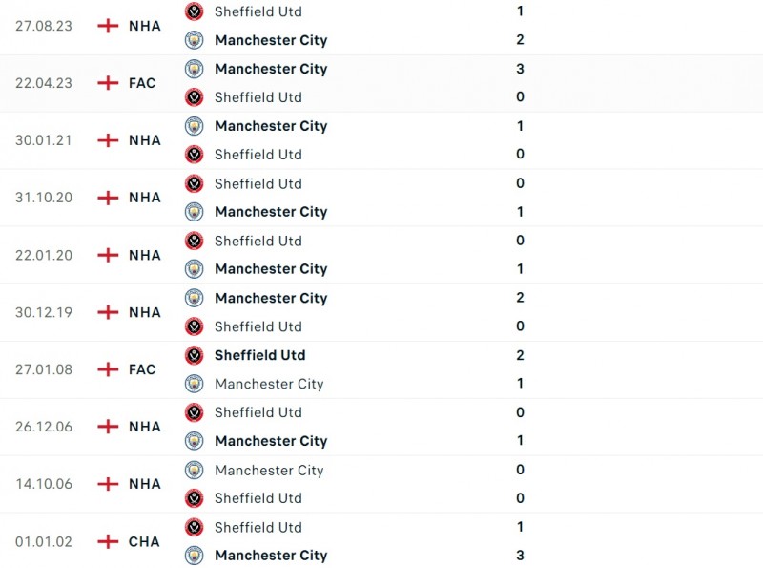Open Manchester City team in 22.04.23 match
The width and height of the screenshot is (763, 568).
pyautogui.click(x=271, y=69)
